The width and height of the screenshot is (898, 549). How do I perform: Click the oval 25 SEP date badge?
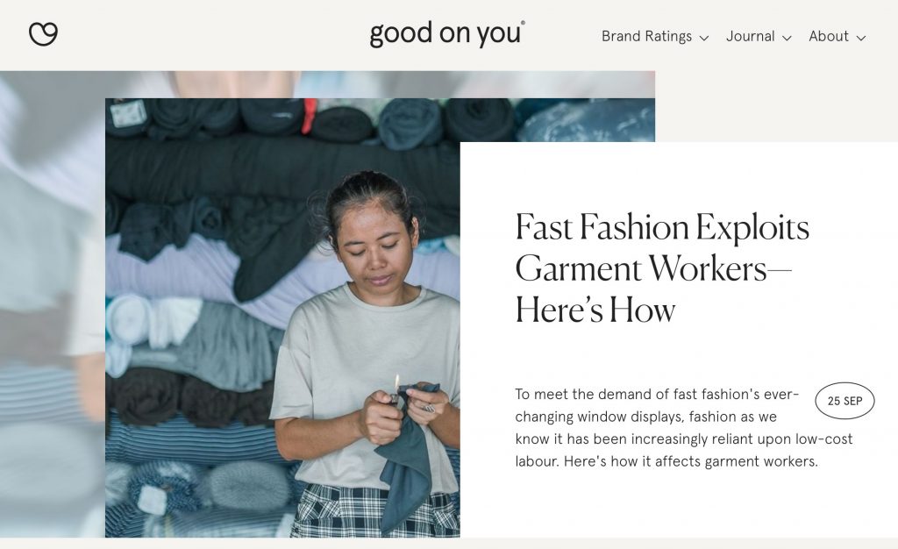(845, 401)
